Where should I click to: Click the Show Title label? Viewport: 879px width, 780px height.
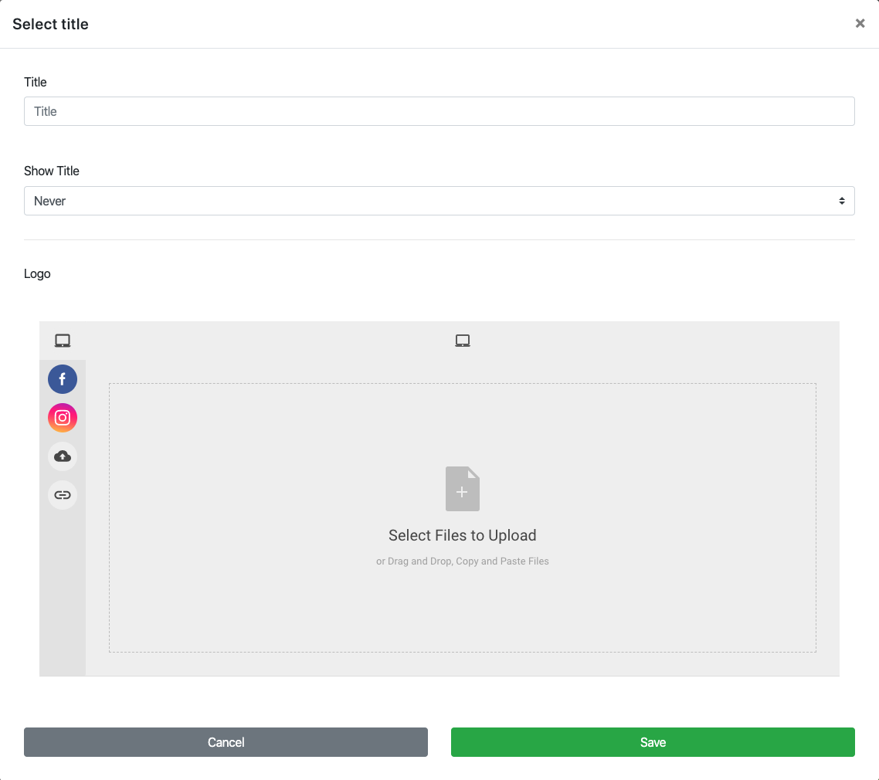52,171
